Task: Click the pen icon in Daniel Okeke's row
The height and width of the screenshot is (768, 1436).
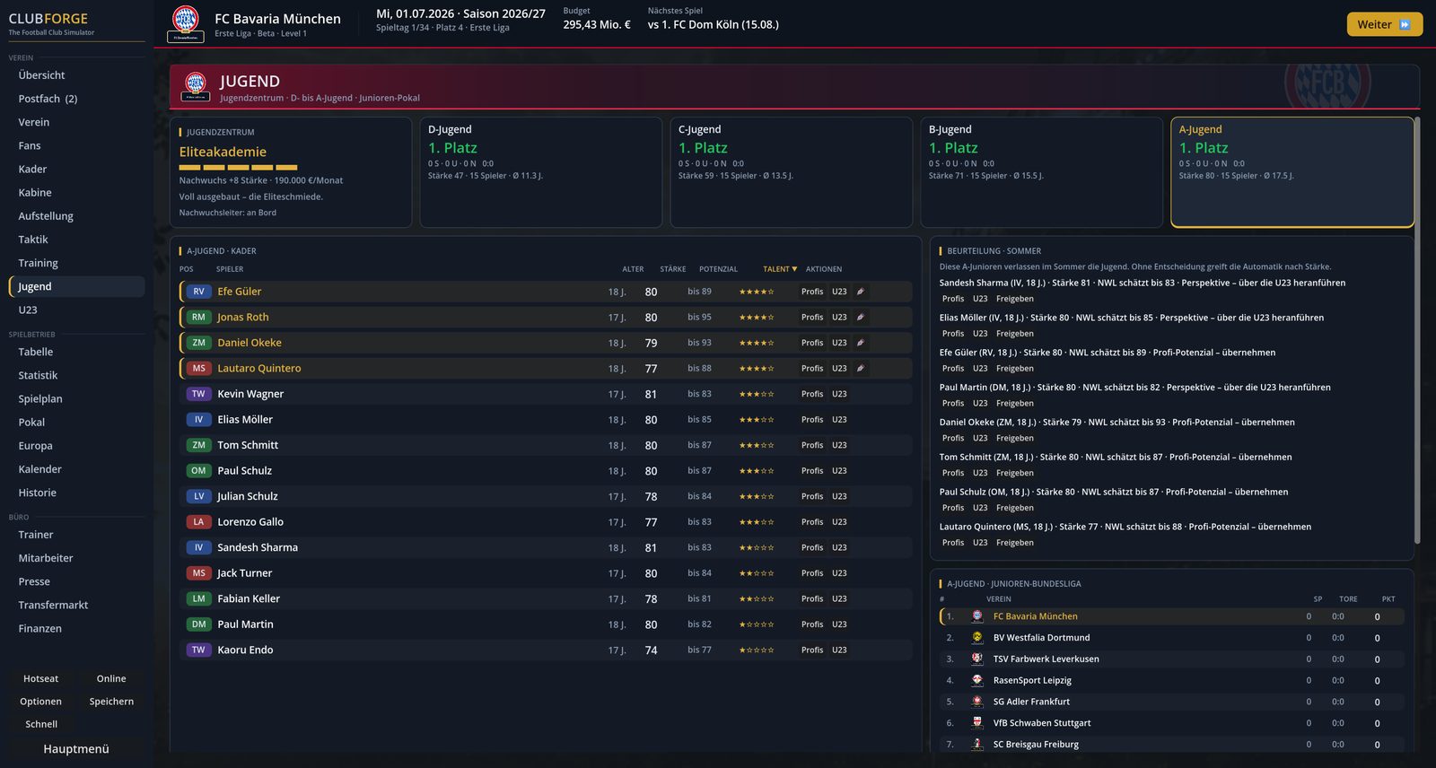Action: coord(860,343)
